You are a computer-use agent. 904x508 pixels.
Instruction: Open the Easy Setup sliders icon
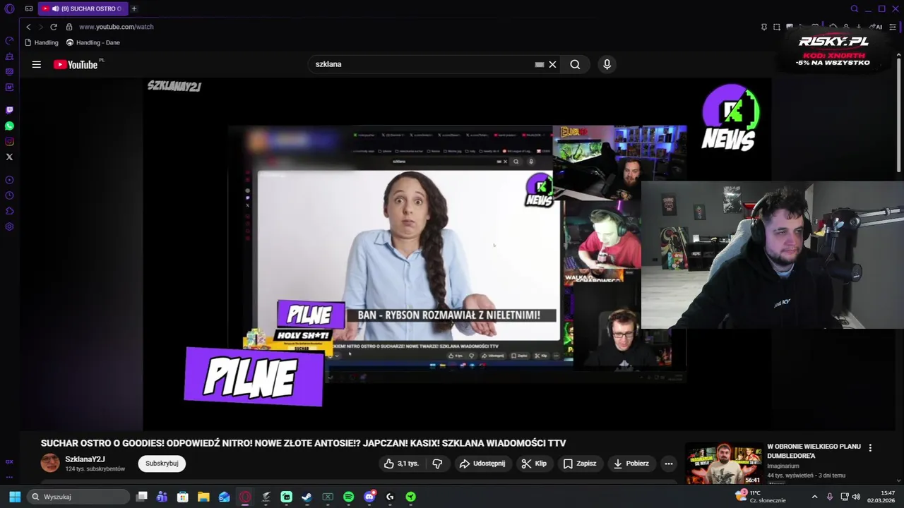893,27
